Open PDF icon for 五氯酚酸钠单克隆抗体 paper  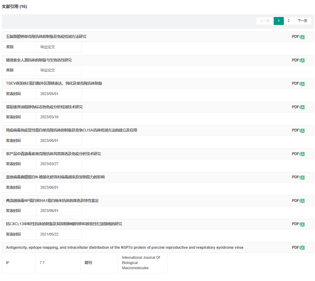point(303,37)
